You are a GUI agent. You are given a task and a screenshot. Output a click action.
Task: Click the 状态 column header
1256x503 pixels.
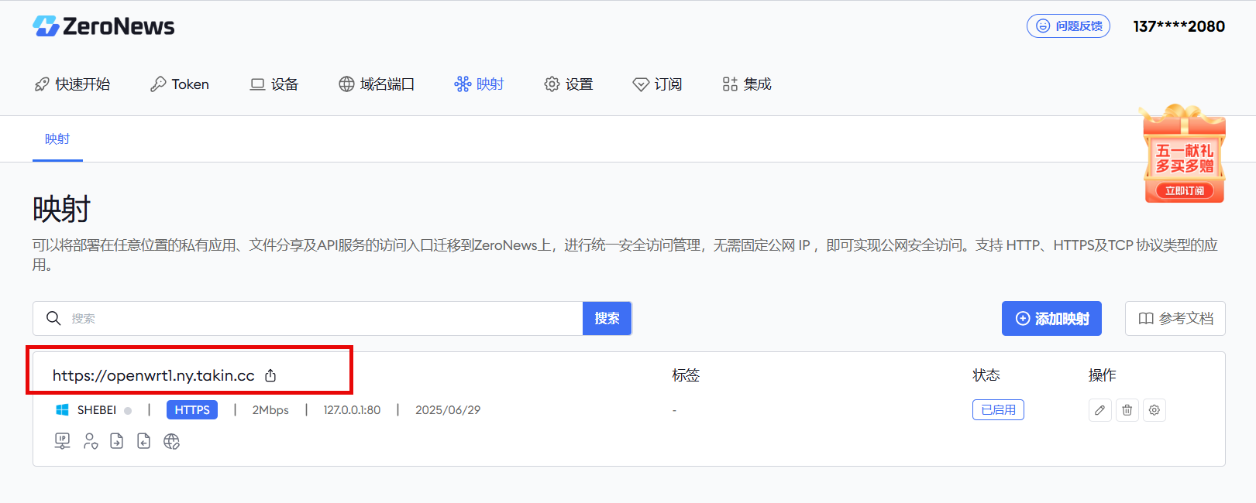point(986,375)
